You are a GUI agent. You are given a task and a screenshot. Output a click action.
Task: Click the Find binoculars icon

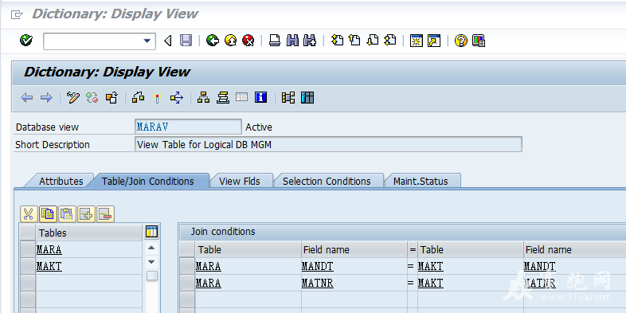tap(292, 41)
